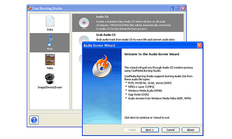Click the disabled Back button

pyautogui.click(x=132, y=130)
